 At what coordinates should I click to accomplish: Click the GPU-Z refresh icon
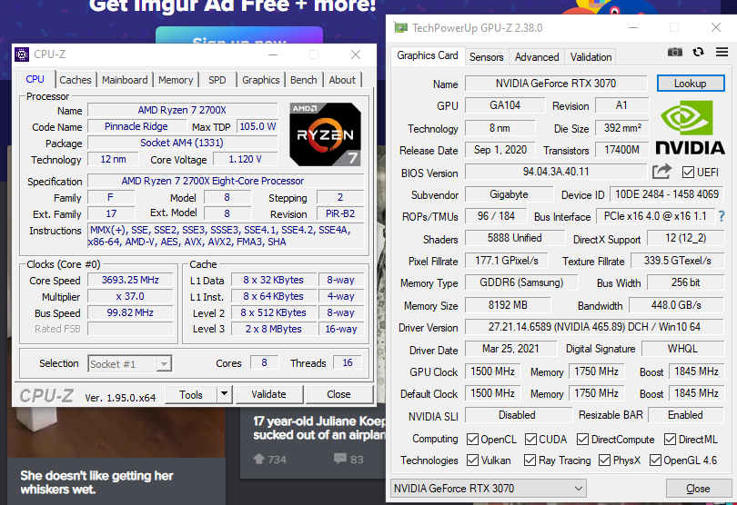[699, 52]
